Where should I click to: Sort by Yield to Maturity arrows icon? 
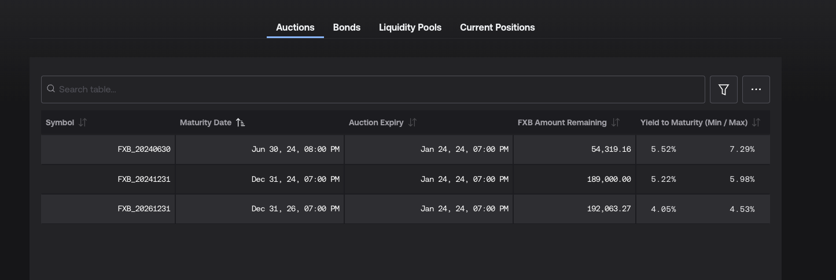coord(756,122)
